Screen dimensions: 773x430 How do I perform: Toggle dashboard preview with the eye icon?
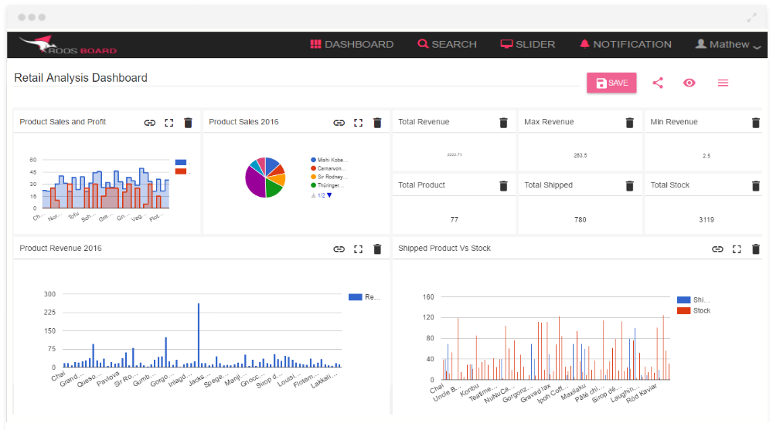click(689, 83)
